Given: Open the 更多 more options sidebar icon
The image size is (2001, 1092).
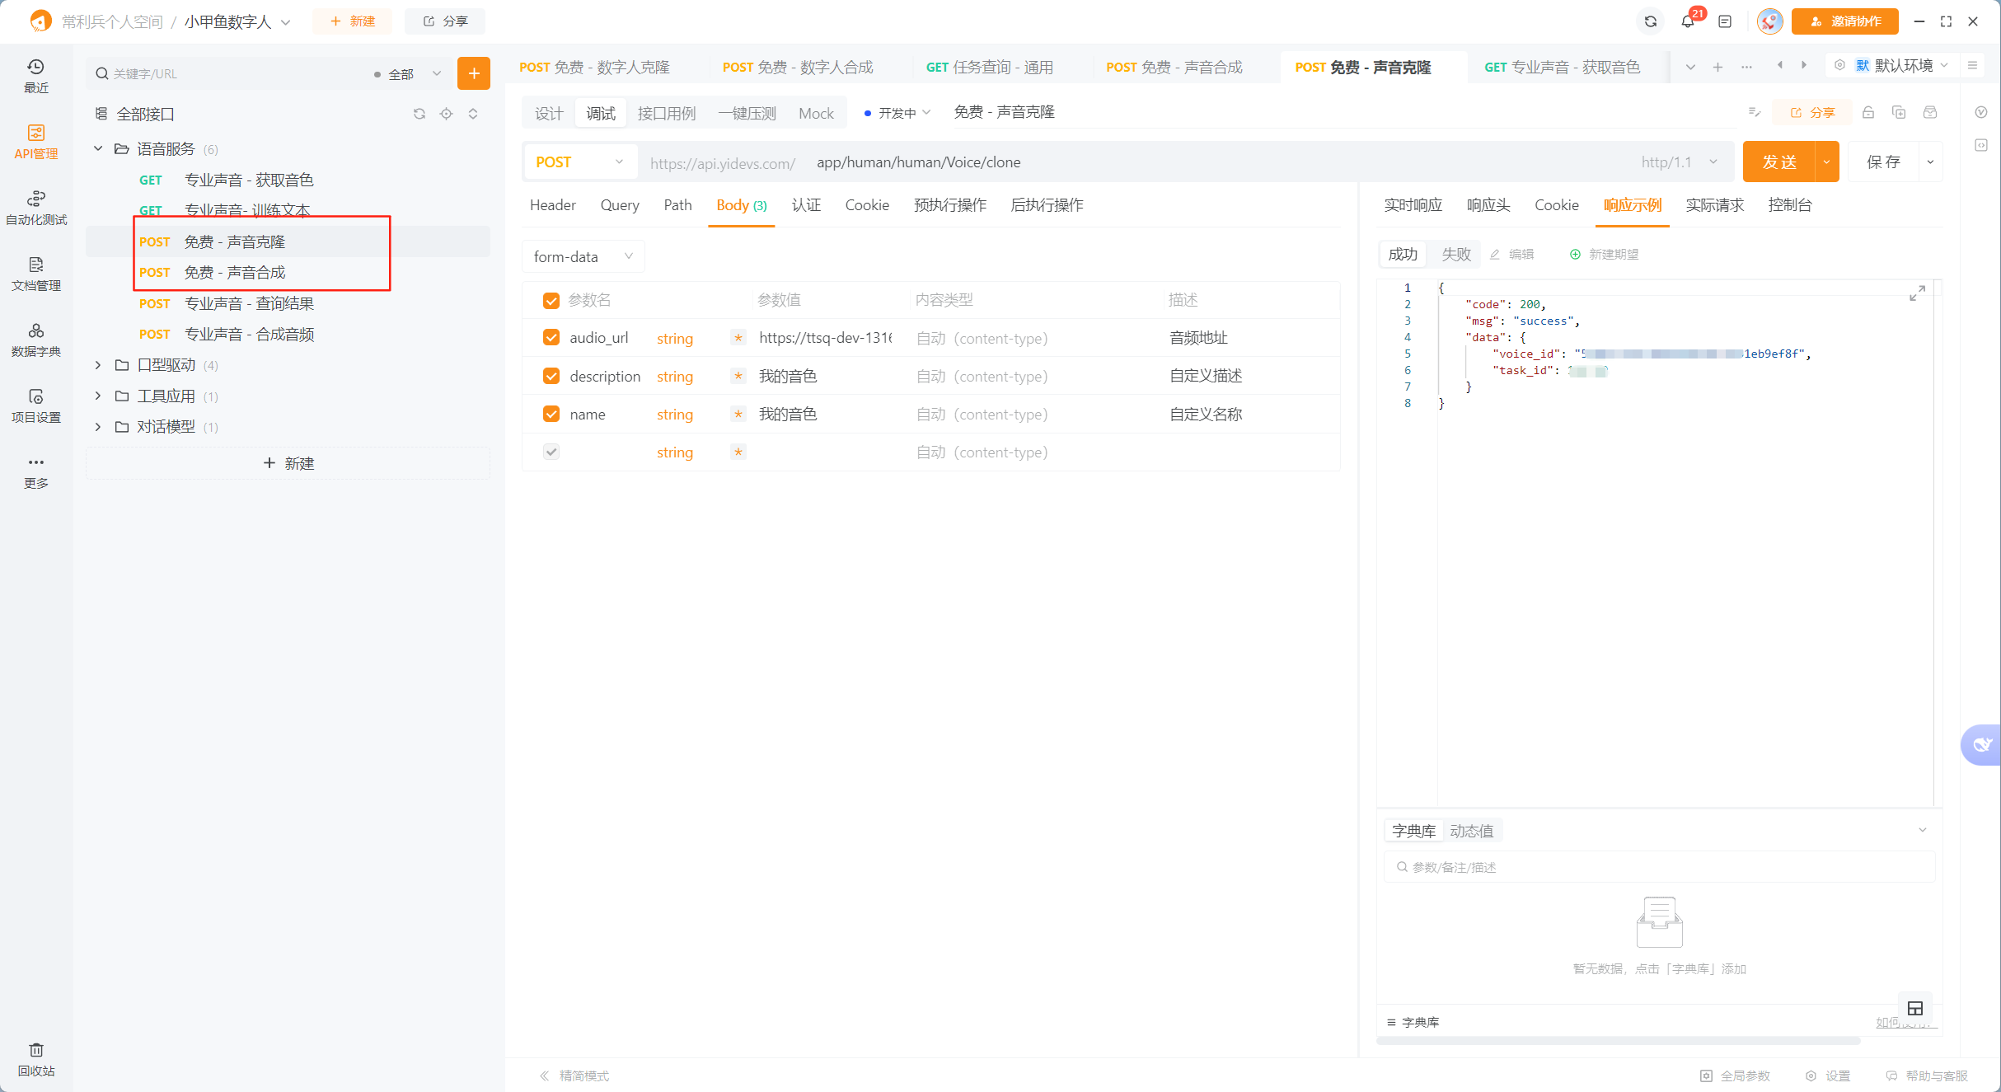Looking at the screenshot, I should 35,471.
